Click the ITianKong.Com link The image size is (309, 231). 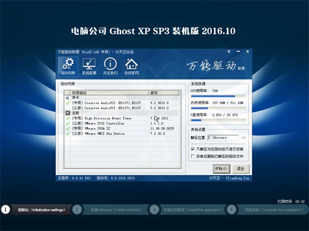(x=237, y=178)
